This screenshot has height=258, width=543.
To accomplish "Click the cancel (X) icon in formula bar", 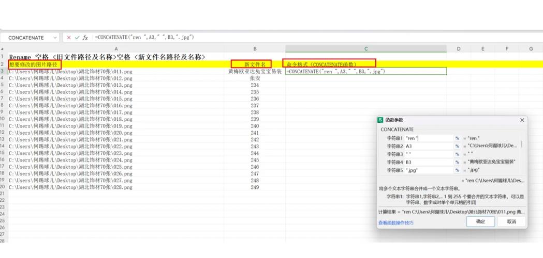I will tap(69, 38).
